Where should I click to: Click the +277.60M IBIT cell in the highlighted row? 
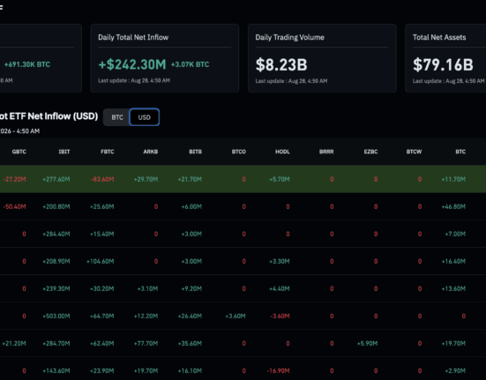56,179
